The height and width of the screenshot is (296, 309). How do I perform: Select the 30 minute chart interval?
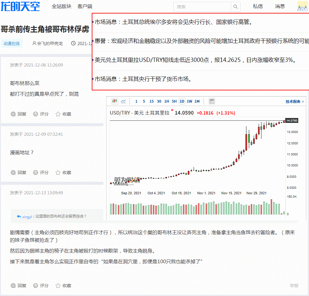pyautogui.click(x=159, y=101)
